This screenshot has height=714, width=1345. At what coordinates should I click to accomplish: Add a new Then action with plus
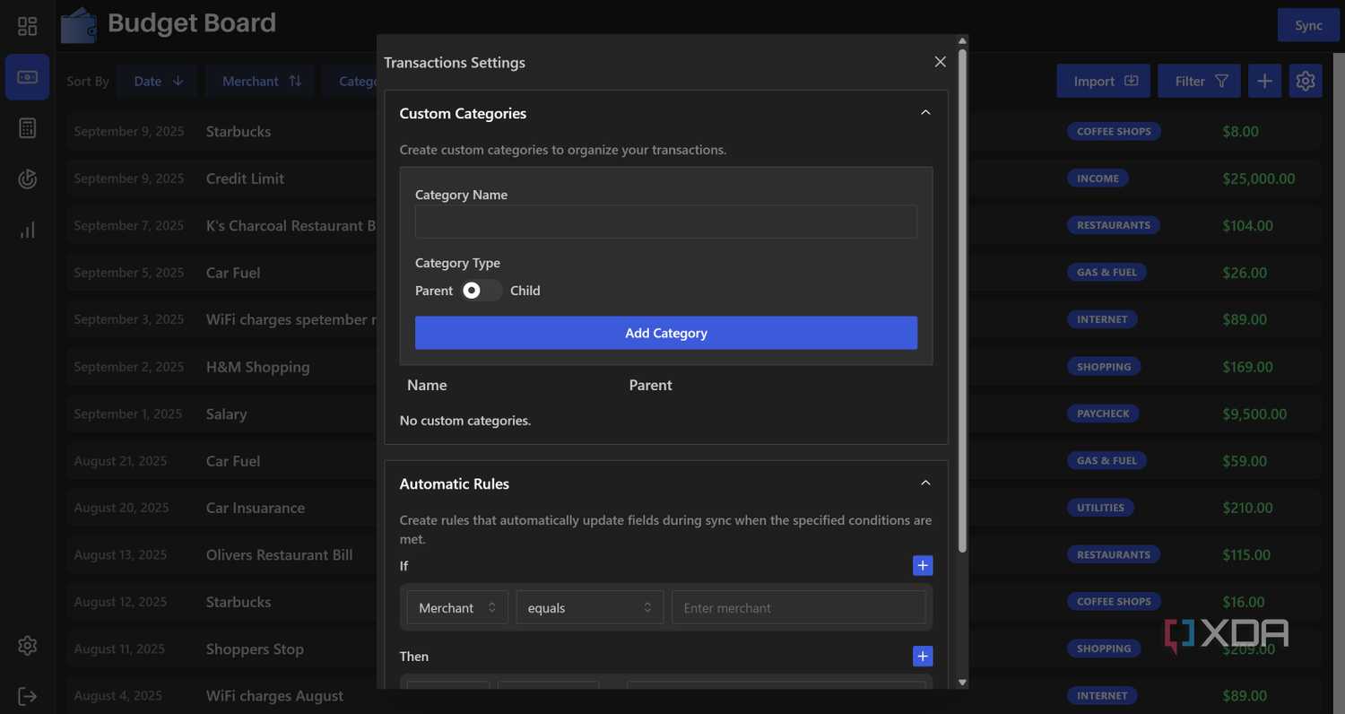[923, 656]
